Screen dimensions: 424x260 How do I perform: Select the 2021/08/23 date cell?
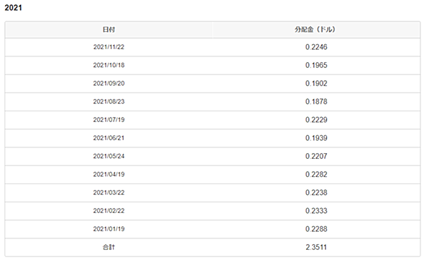click(x=109, y=102)
